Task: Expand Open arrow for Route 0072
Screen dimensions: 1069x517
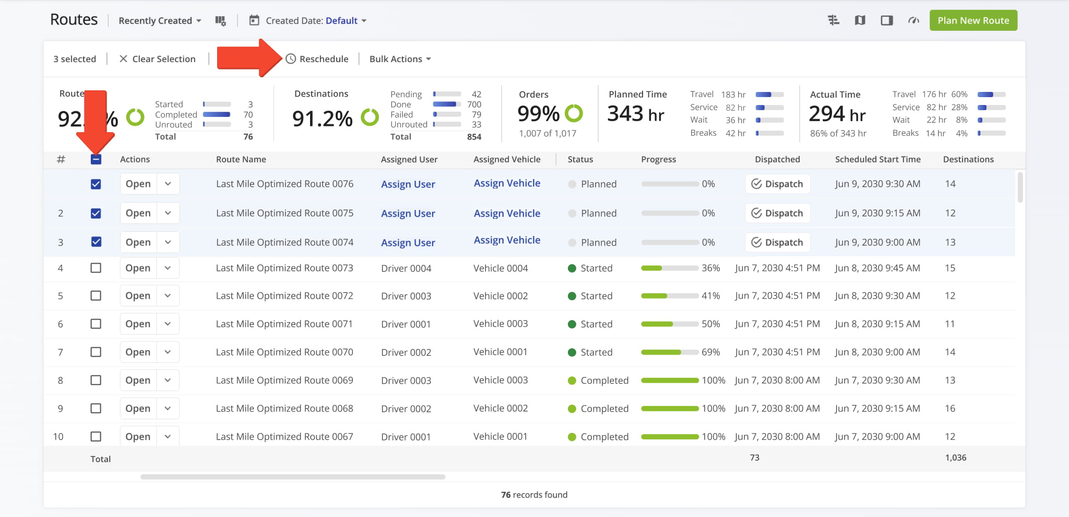Action: [x=168, y=296]
